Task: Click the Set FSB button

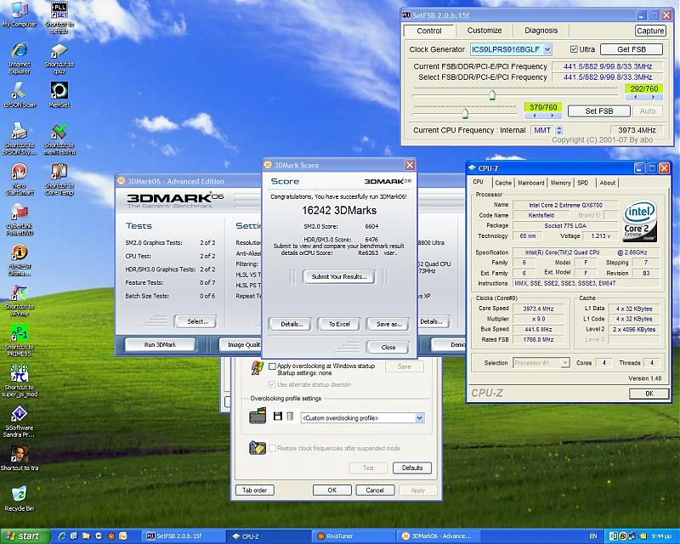Action: [x=599, y=111]
